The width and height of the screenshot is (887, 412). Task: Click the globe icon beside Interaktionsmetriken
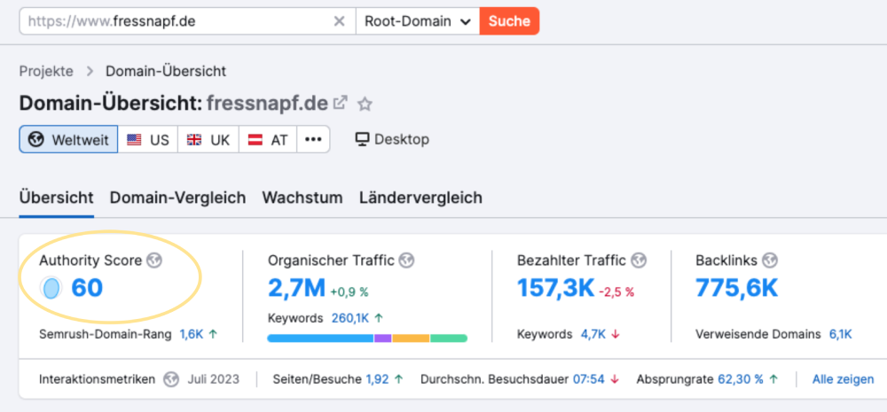coord(171,379)
